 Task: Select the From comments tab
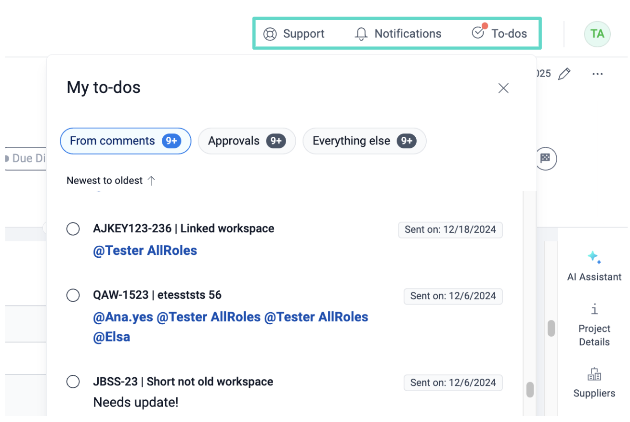(x=125, y=141)
